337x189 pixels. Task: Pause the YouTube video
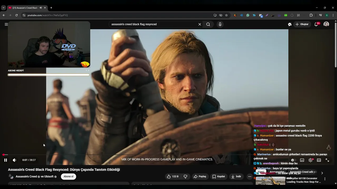click(x=6, y=160)
